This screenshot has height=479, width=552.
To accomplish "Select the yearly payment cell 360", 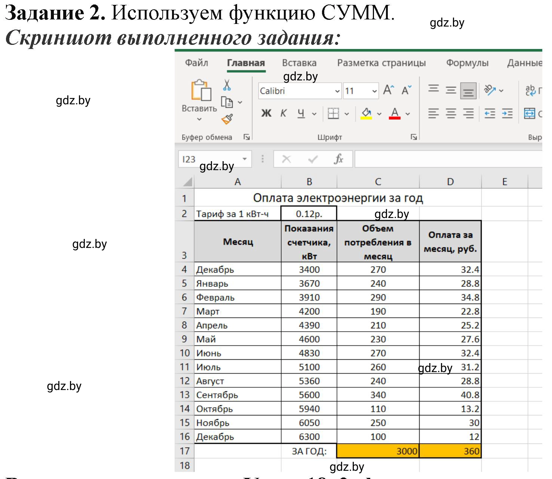I will tap(450, 451).
